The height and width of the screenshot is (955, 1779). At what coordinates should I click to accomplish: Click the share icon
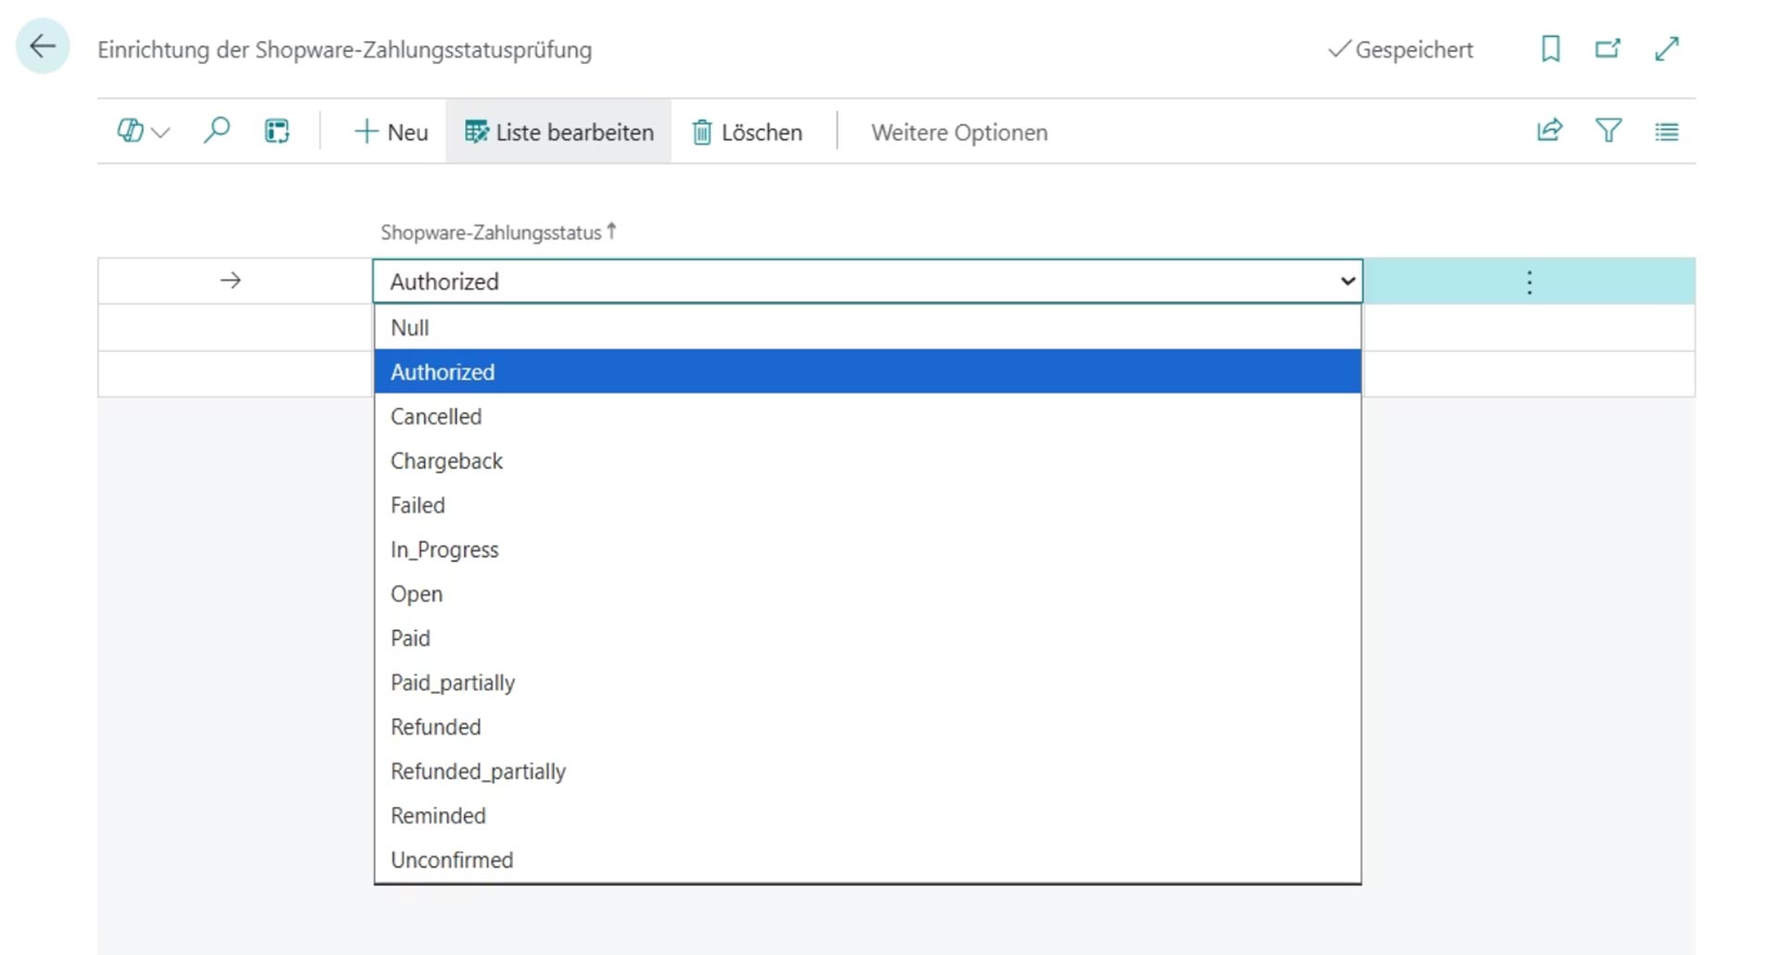(x=1549, y=131)
